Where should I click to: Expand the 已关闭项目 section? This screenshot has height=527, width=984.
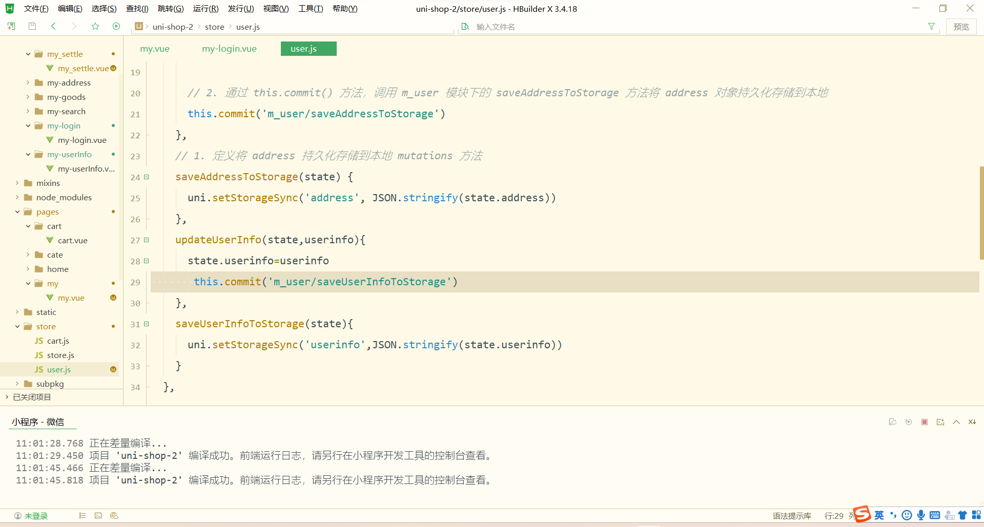pos(7,397)
